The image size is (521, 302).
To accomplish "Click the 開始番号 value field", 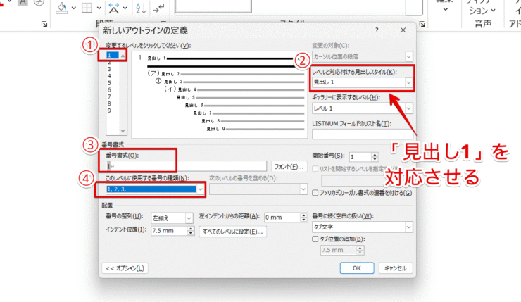I will coord(360,157).
